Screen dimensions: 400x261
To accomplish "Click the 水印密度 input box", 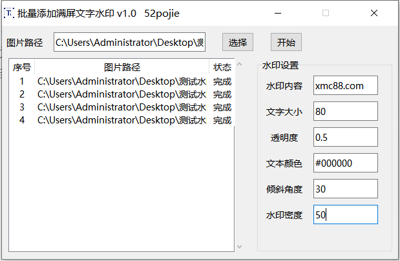I will click(345, 215).
